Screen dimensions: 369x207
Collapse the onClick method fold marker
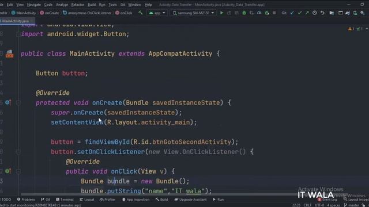click(18, 171)
